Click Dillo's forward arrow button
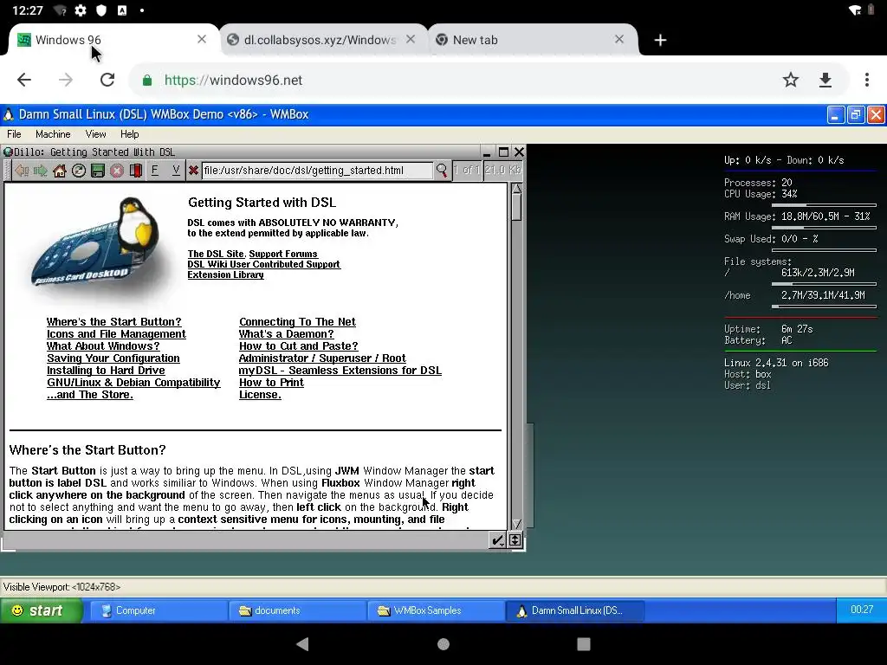The height and width of the screenshot is (665, 887). pos(41,171)
